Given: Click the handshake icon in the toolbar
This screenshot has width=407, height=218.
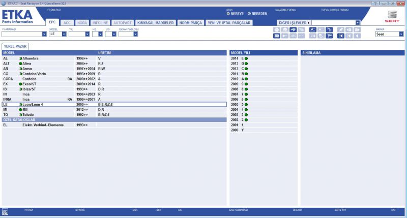Looking at the screenshot, I should click(293, 30).
